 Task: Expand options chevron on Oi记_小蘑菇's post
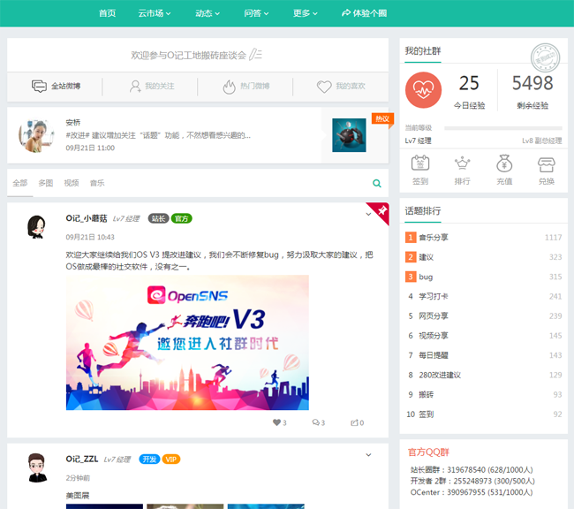pyautogui.click(x=368, y=215)
